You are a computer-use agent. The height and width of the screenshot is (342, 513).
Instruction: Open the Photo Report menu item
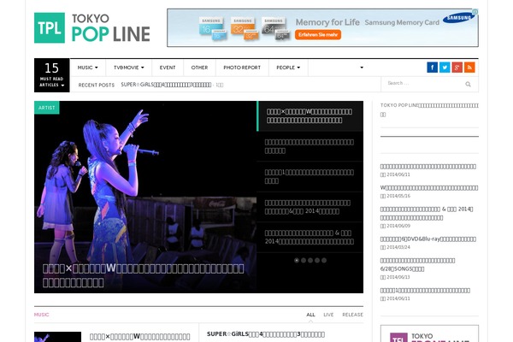click(241, 68)
